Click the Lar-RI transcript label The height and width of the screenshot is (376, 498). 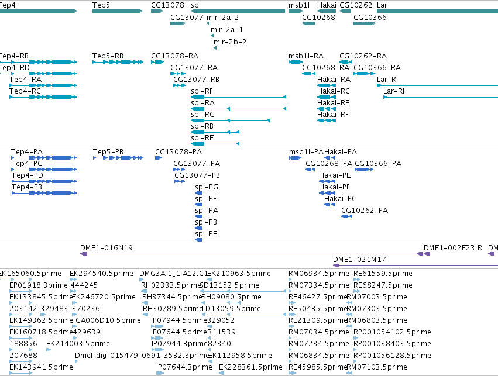tap(387, 80)
